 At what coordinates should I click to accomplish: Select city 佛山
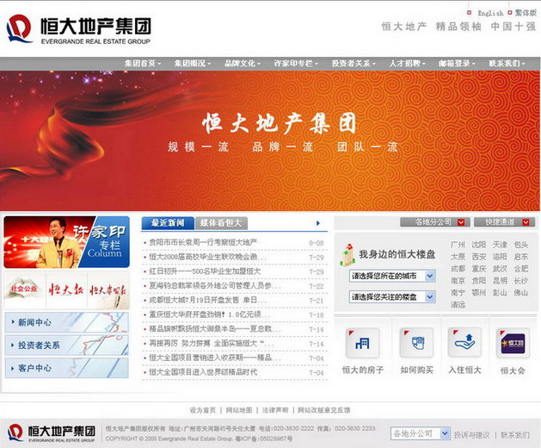521,293
